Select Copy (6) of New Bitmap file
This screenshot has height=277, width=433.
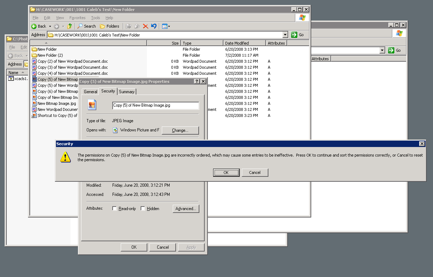pos(57,91)
